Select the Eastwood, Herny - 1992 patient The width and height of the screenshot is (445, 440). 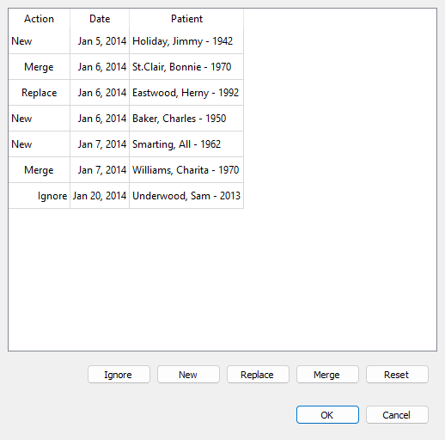click(x=186, y=93)
